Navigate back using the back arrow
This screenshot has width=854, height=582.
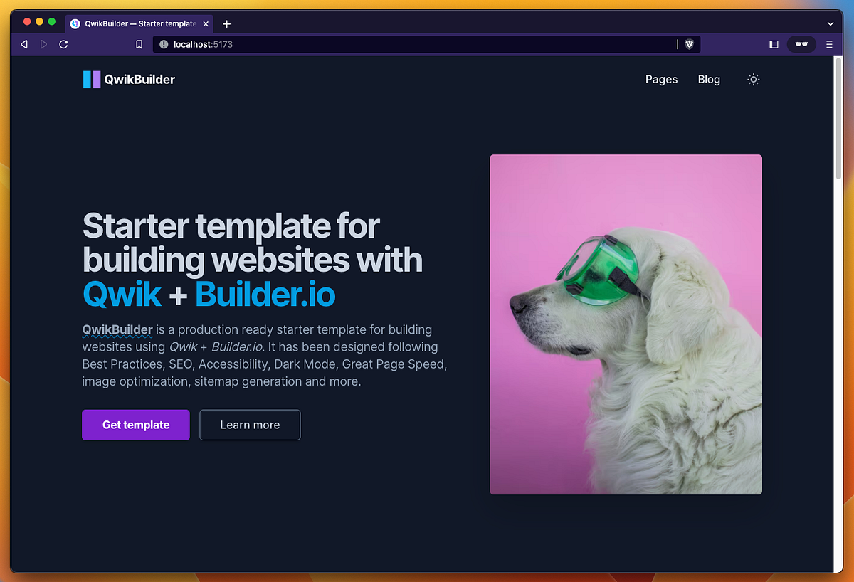pyautogui.click(x=24, y=44)
